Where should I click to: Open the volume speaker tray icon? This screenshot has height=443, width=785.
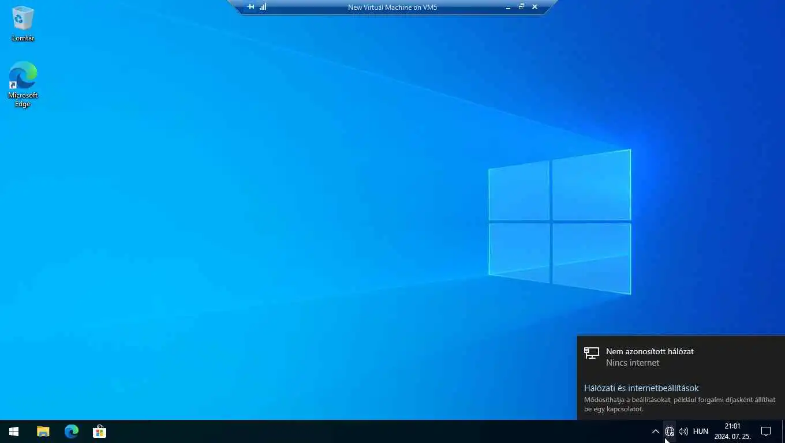point(683,431)
